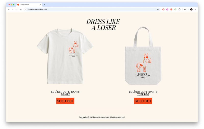The width and height of the screenshot is (204, 129).
Task: Click the green circular extension icon
Action: coord(175,9)
